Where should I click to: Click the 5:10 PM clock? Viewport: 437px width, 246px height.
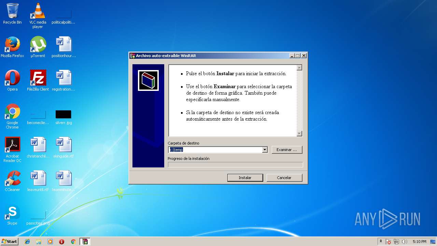coord(419,242)
